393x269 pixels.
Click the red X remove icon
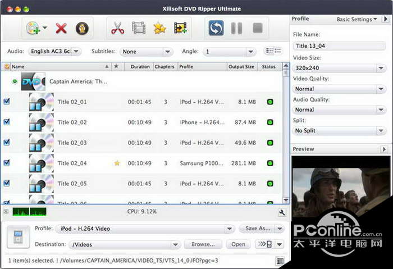click(61, 28)
